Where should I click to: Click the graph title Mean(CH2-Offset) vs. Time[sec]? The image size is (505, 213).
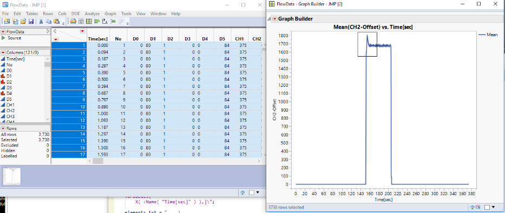click(x=373, y=28)
